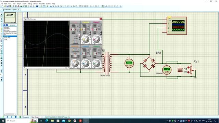
Task: Select the Junction Dot tool in sidebar
Action: pos(1,19)
